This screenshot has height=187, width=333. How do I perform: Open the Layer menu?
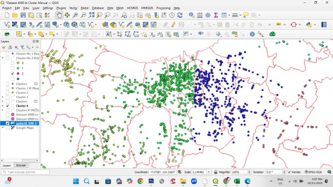click(36, 8)
